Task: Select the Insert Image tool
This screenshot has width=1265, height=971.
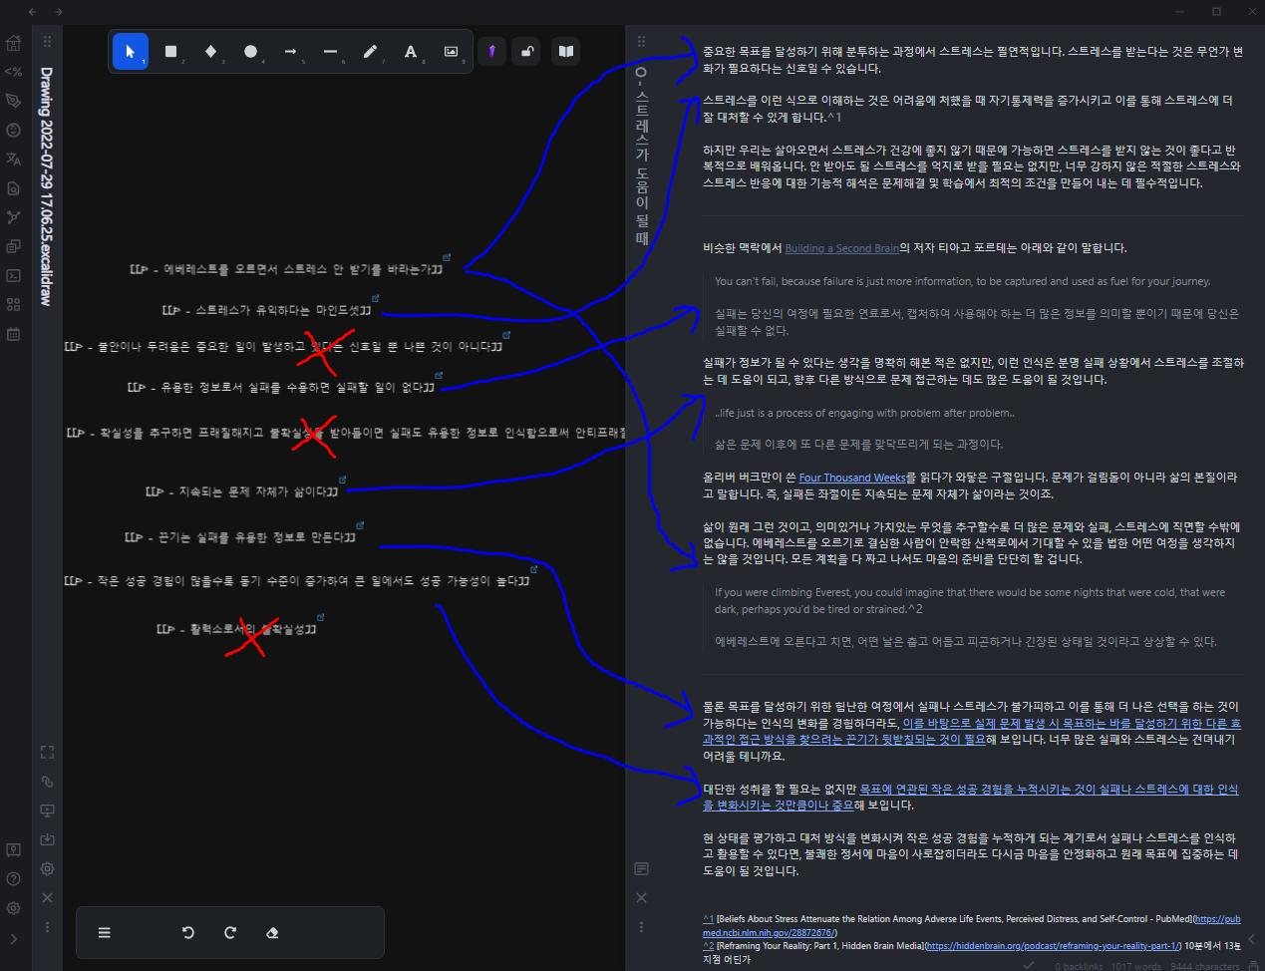Action: pos(451,52)
